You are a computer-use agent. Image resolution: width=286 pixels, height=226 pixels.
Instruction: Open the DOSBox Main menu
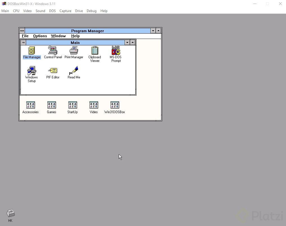tap(5, 11)
